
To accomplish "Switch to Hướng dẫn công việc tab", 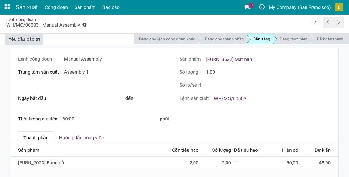I will click(81, 138).
